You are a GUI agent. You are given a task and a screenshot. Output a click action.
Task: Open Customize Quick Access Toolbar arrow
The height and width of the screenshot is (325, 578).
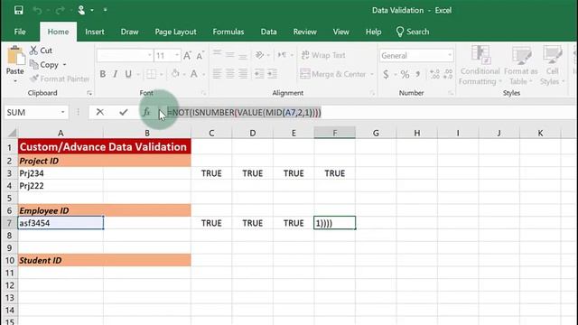click(105, 10)
